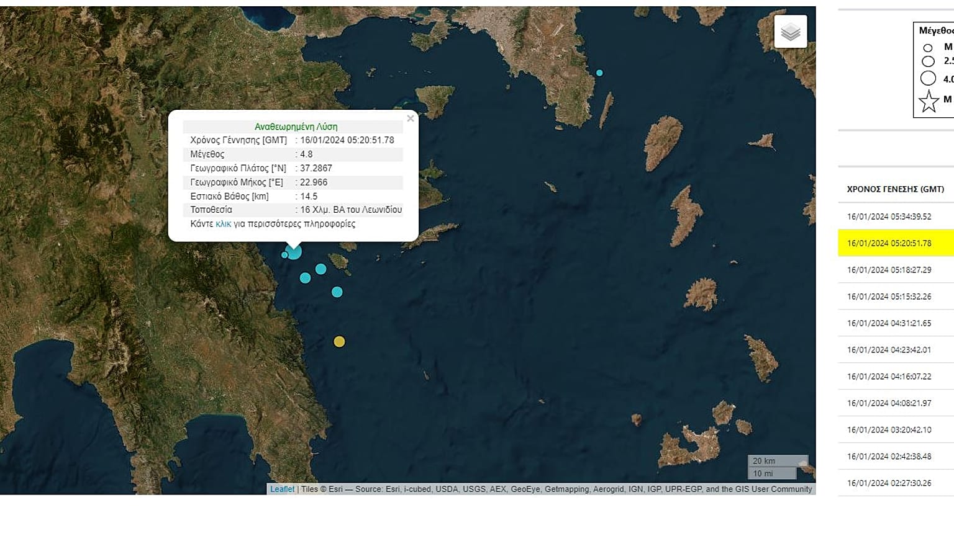Select event row 16/01/2024 02:27:30.26

tap(896, 483)
